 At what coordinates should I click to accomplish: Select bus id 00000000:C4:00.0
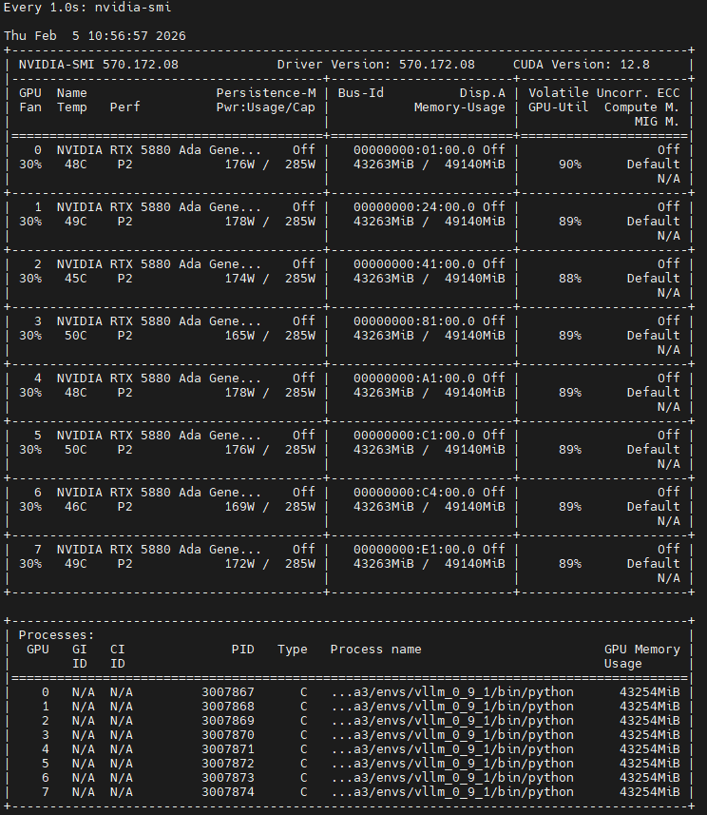point(414,493)
